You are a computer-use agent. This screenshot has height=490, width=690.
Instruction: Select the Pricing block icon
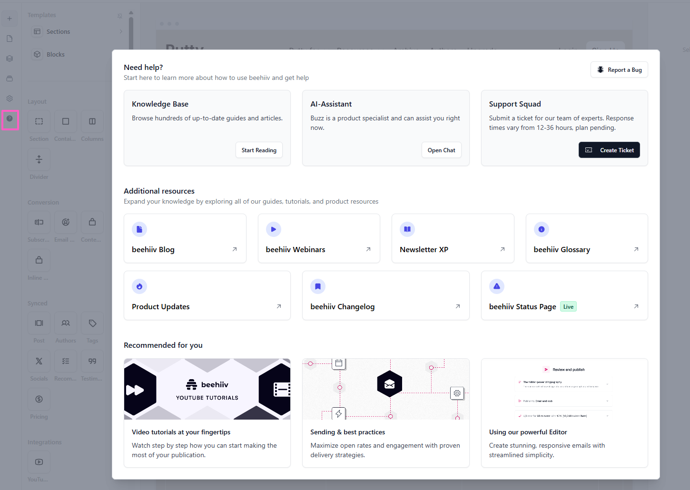point(39,400)
